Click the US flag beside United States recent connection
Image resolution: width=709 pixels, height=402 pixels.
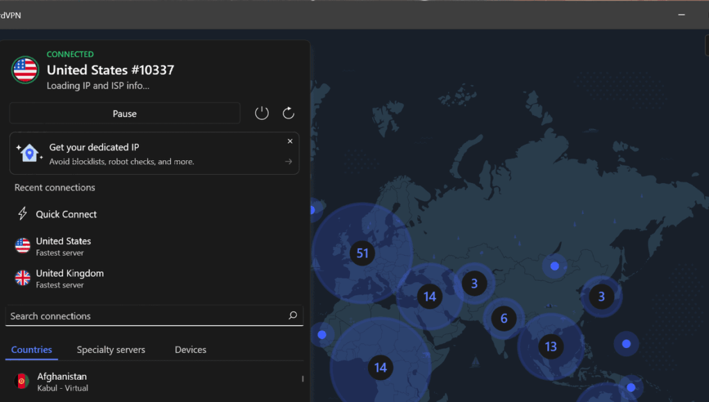[22, 245]
